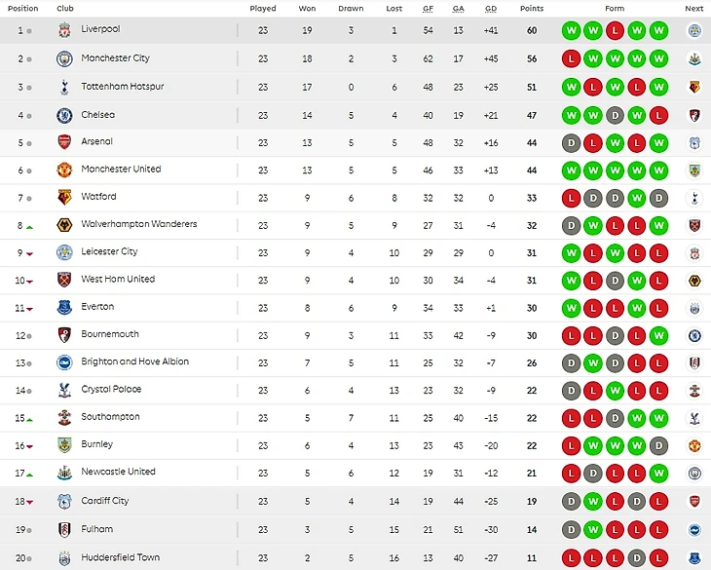Click next-opponent crest in Liverpool's row
The height and width of the screenshot is (570, 711).
click(694, 31)
